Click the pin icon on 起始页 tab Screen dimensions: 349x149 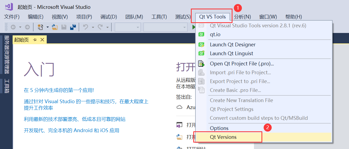point(35,40)
